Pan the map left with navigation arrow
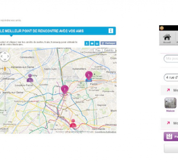 click(x=1, y=56)
